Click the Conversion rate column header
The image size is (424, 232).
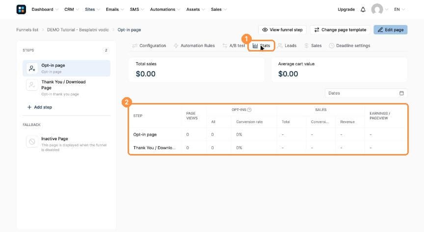tap(249, 122)
